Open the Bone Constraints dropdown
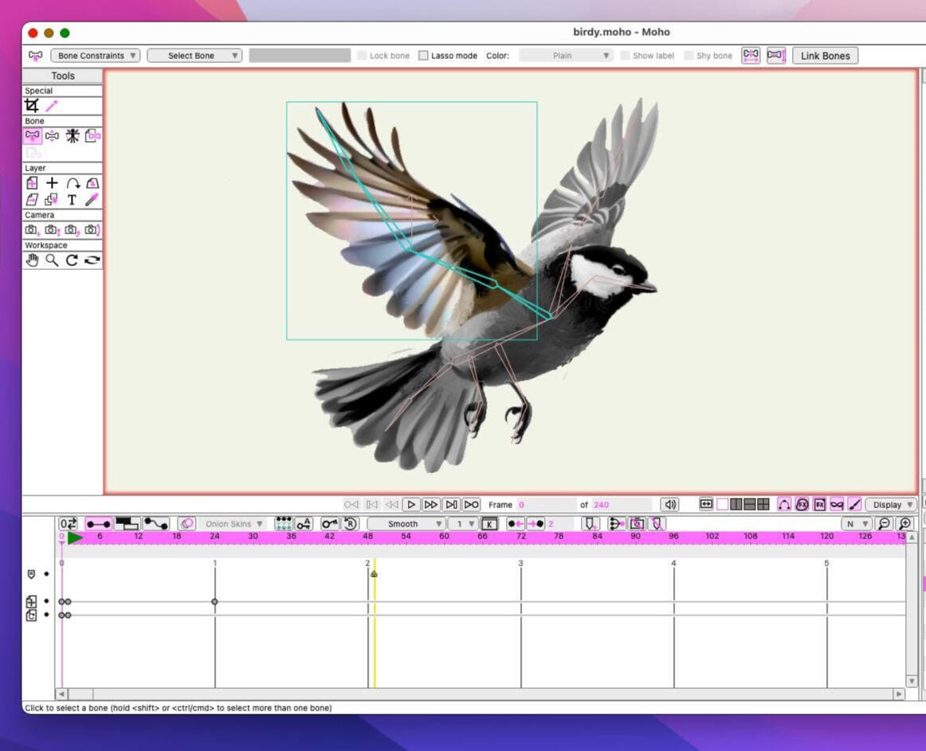926x751 pixels. pyautogui.click(x=96, y=56)
